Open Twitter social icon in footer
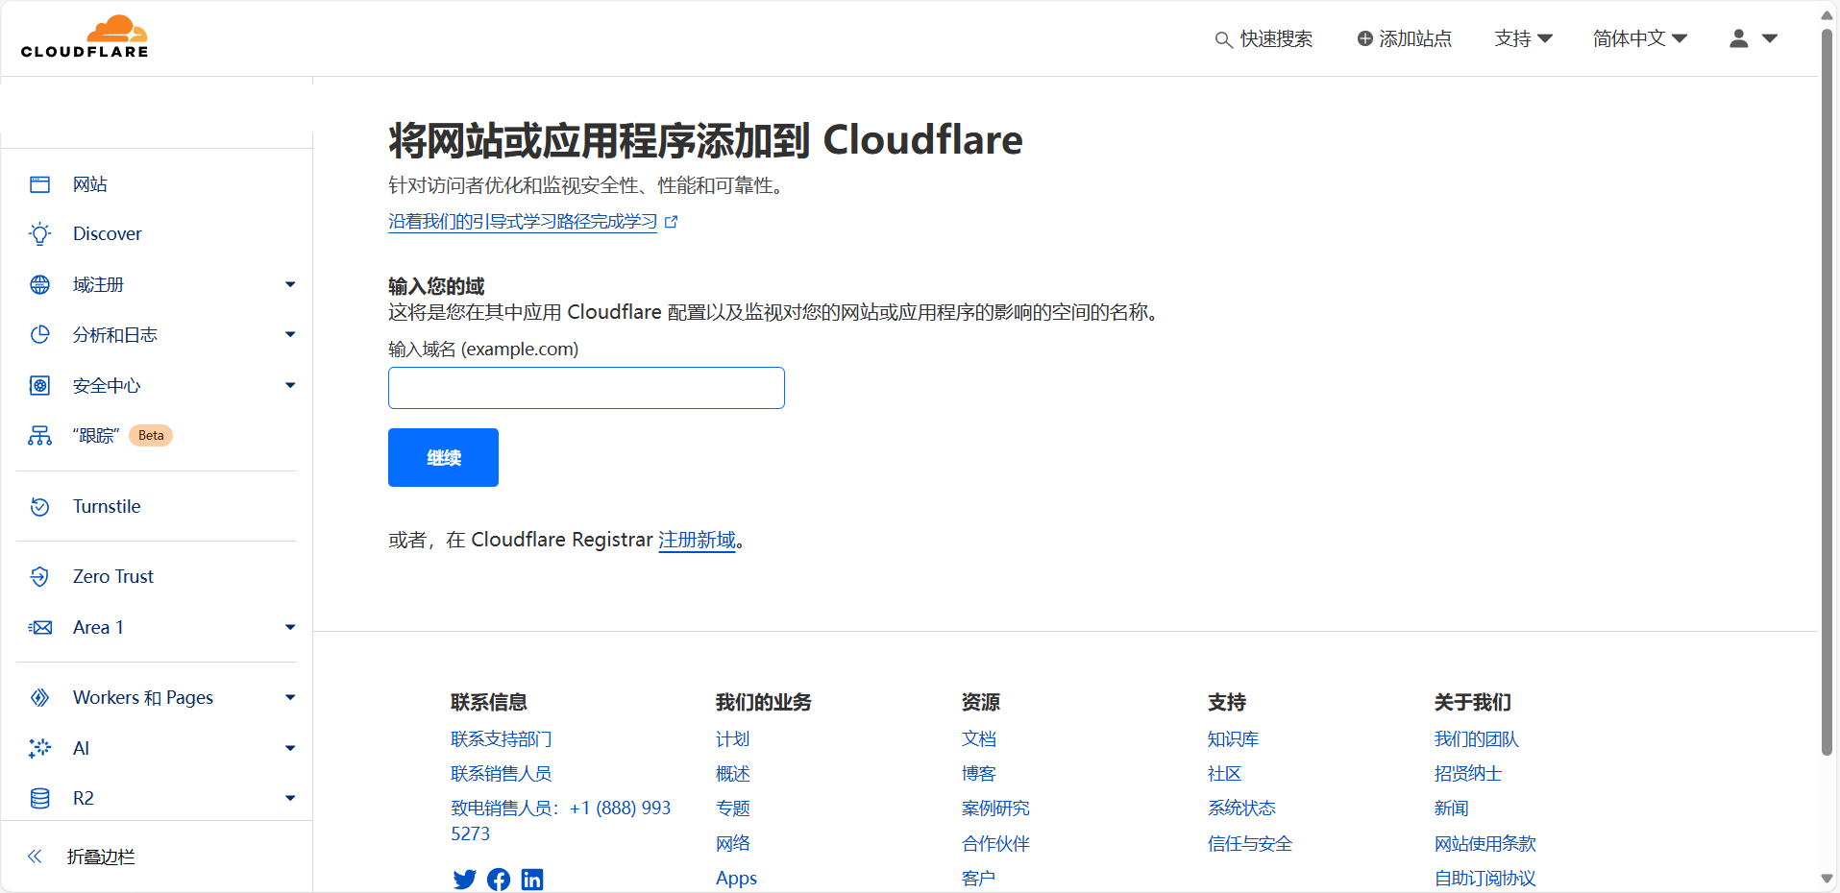 [464, 880]
